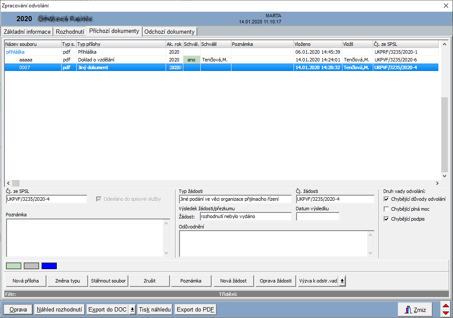Image resolution: width=453 pixels, height=318 pixels.
Task: Expand the Výzva k odstr.vad dropdown arrow
Action: pos(342,281)
